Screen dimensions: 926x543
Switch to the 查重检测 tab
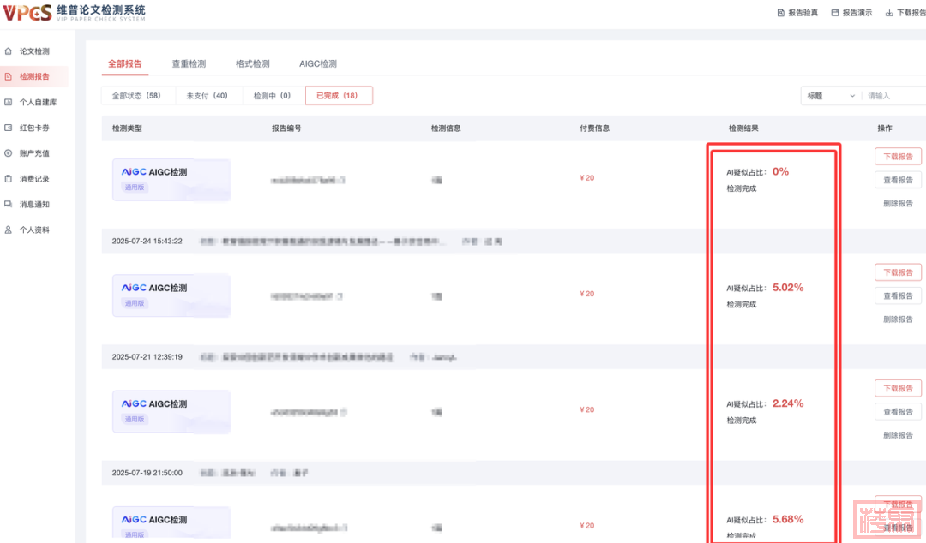click(x=189, y=64)
